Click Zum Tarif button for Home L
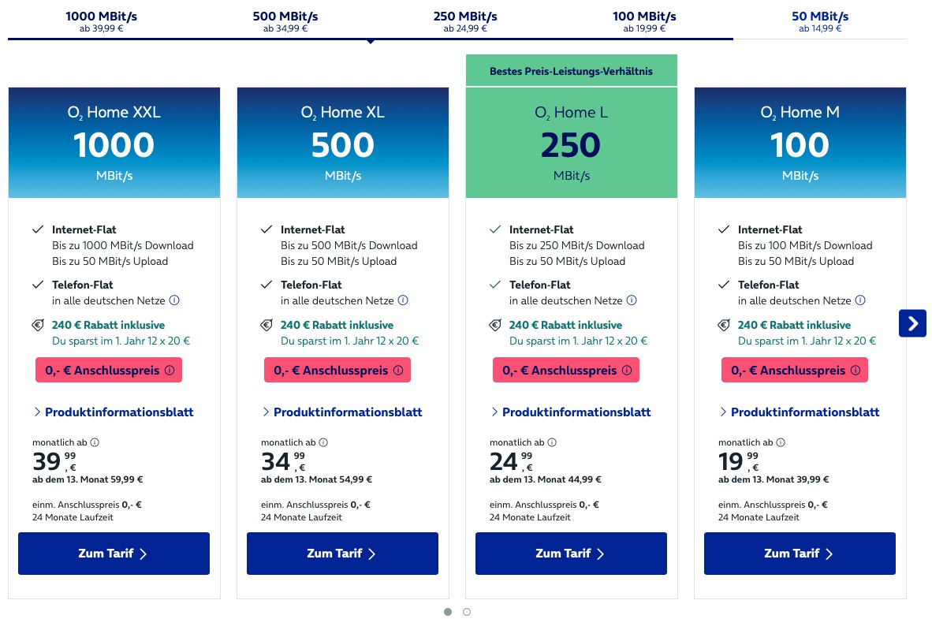The image size is (932, 619). point(571,554)
